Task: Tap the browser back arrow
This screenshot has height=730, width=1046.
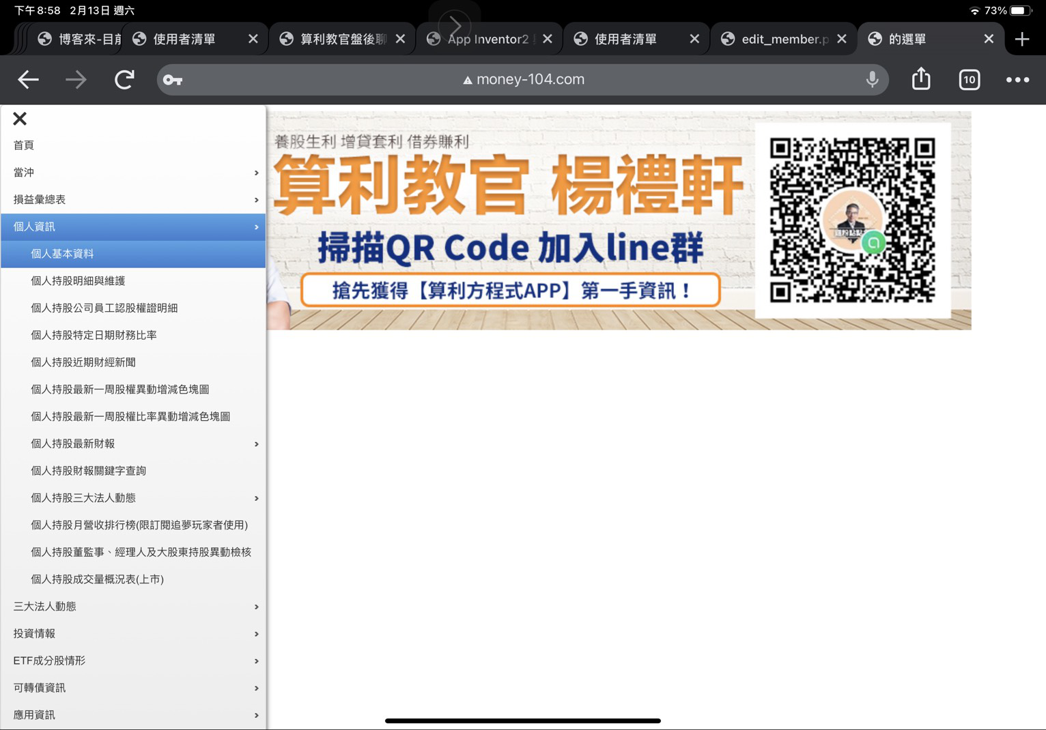Action: 28,80
